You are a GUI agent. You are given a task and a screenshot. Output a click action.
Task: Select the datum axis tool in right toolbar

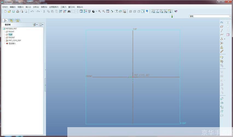[222, 31]
